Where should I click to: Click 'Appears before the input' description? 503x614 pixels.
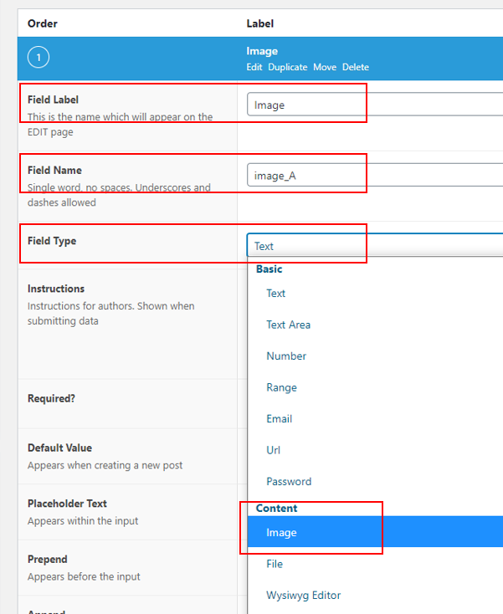point(84,576)
